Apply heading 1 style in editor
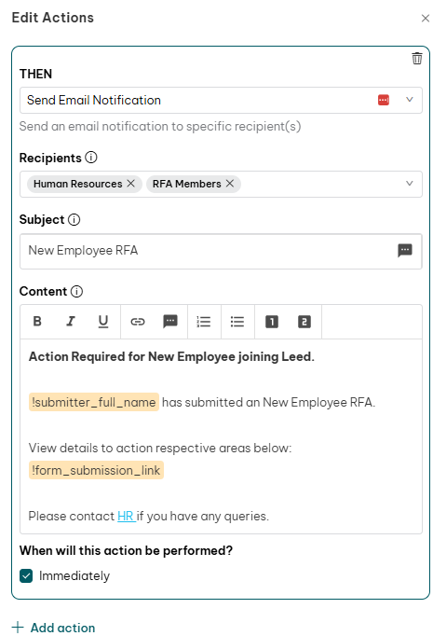Screen dimensions: 433x636 tap(271, 322)
